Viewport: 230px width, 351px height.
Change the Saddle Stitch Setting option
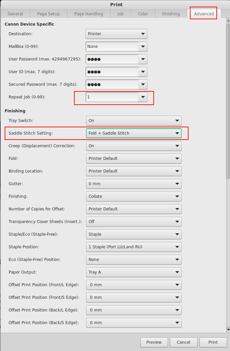point(133,133)
